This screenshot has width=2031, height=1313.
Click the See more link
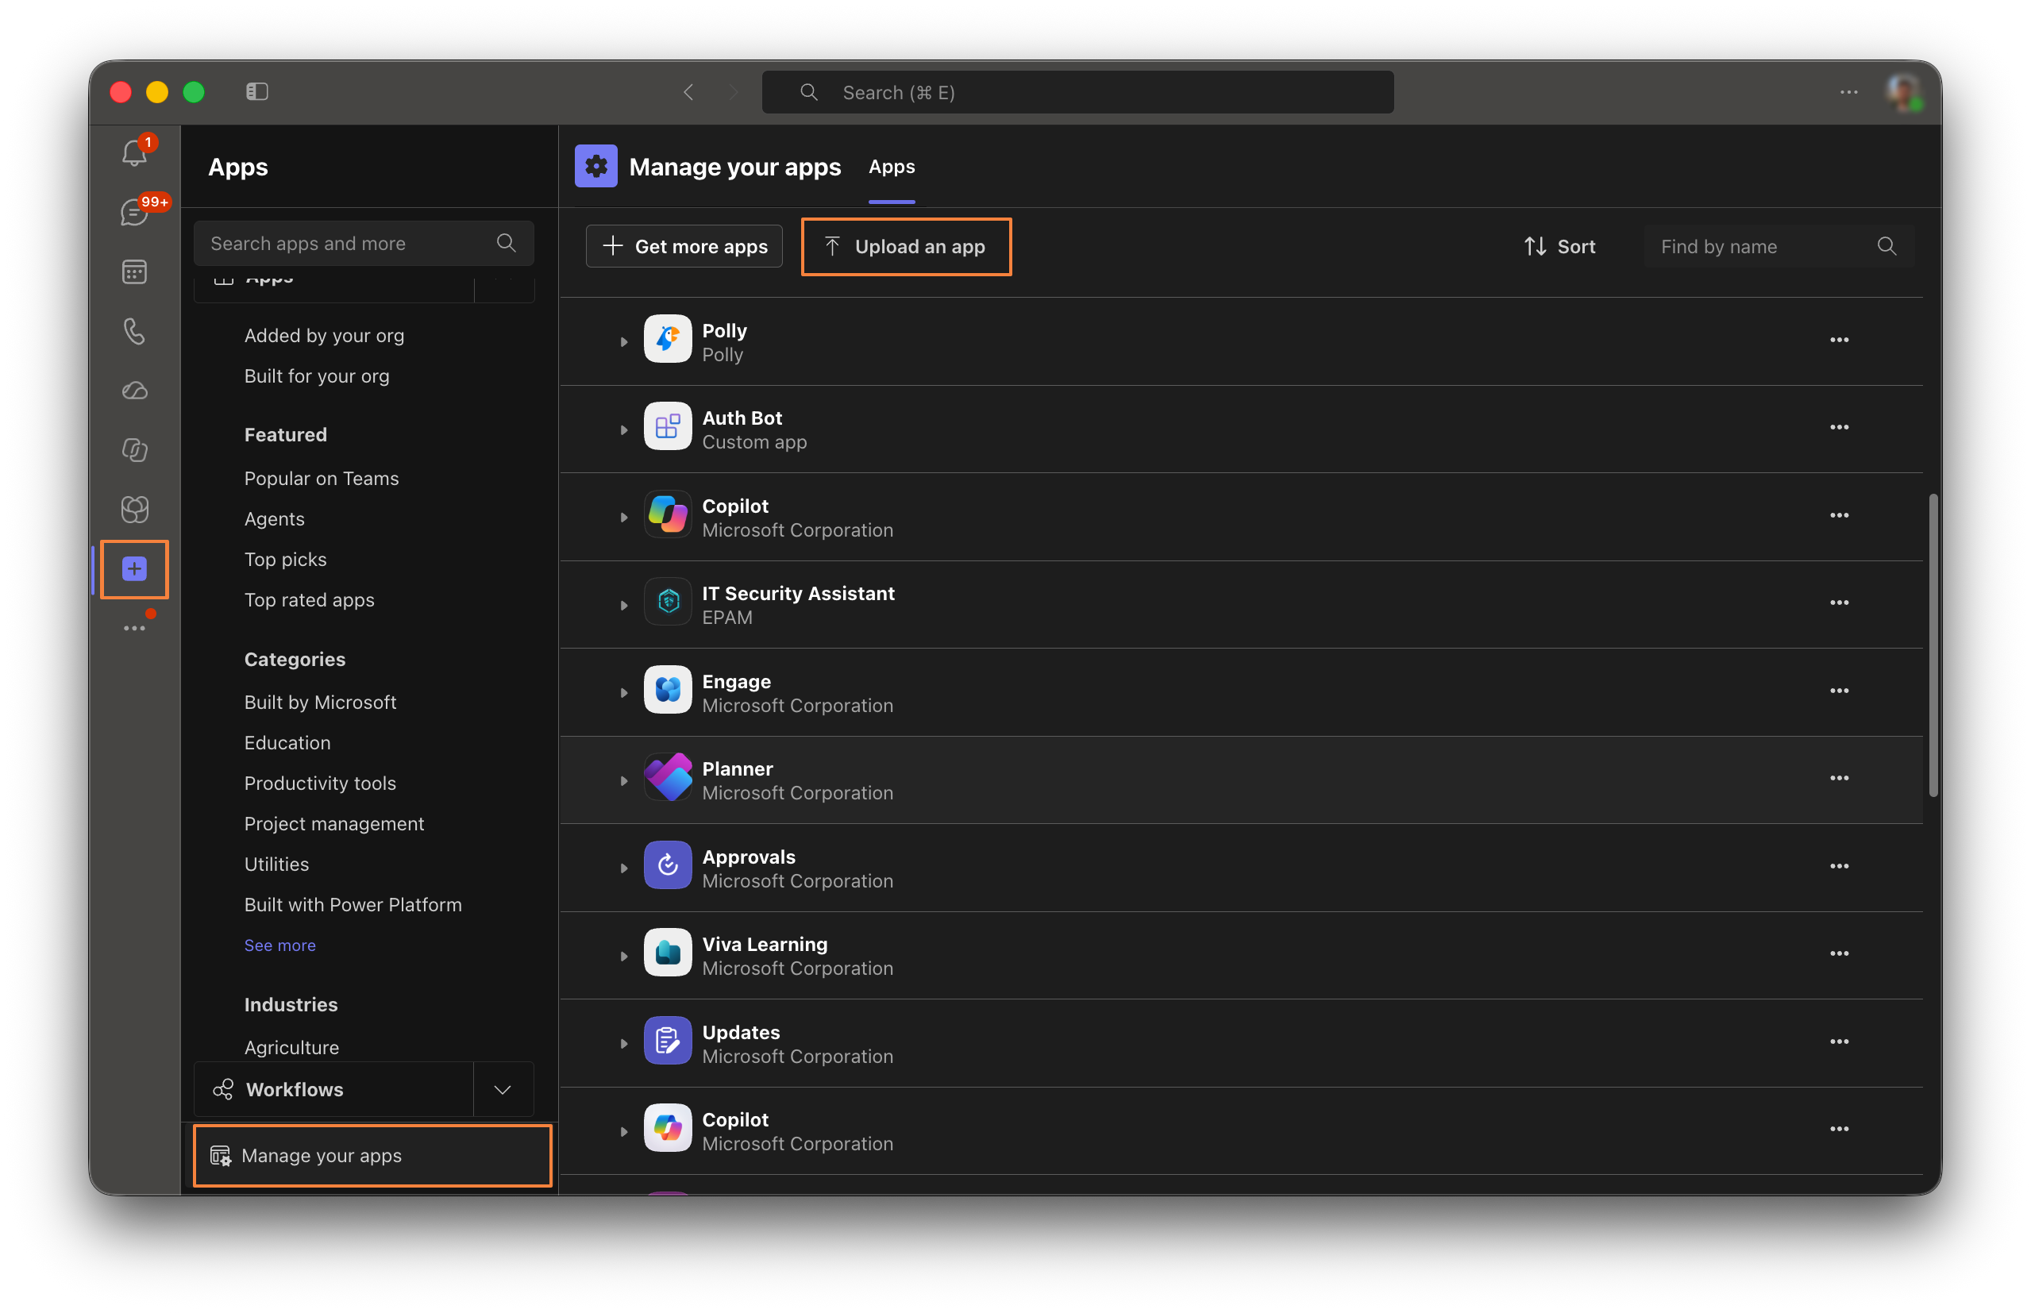click(x=279, y=945)
